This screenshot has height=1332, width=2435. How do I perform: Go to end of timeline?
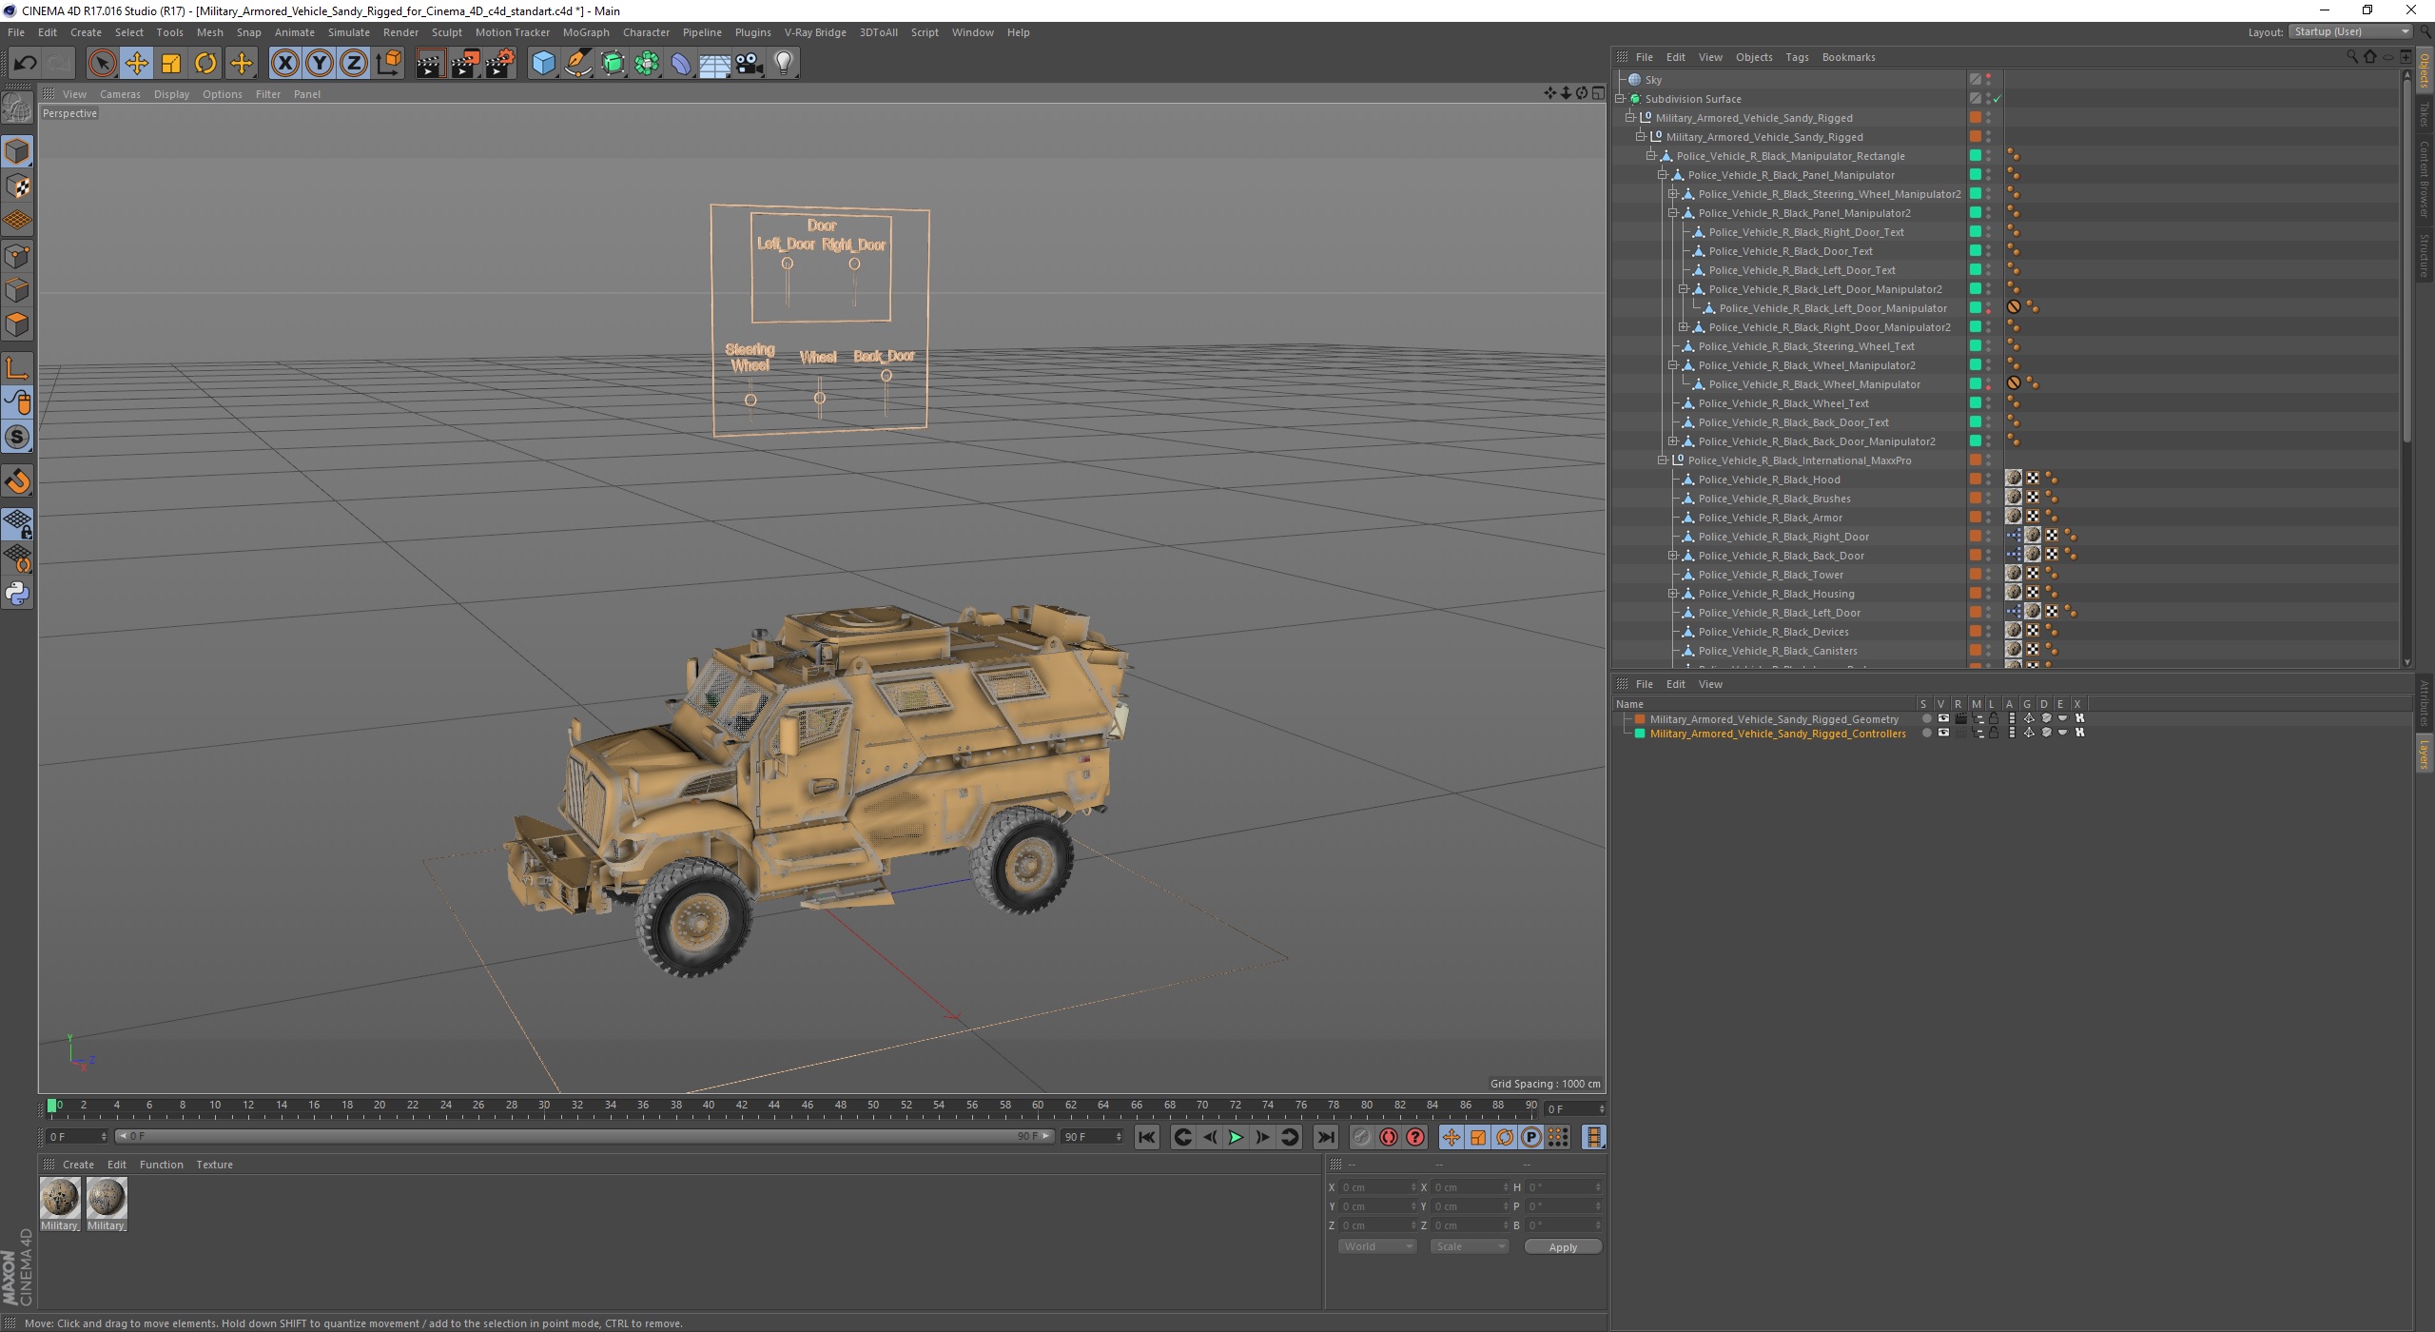pyautogui.click(x=1325, y=1137)
